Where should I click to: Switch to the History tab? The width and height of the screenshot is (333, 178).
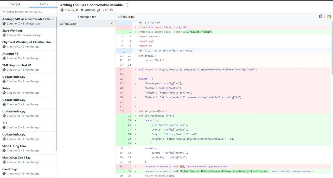[x=43, y=4]
